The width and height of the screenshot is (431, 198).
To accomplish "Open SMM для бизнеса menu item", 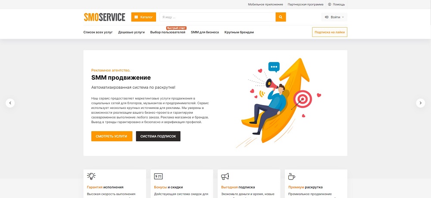I will click(x=205, y=32).
